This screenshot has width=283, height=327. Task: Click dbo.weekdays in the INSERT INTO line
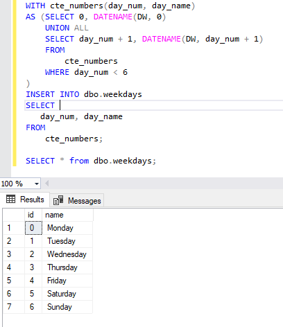[x=113, y=94]
